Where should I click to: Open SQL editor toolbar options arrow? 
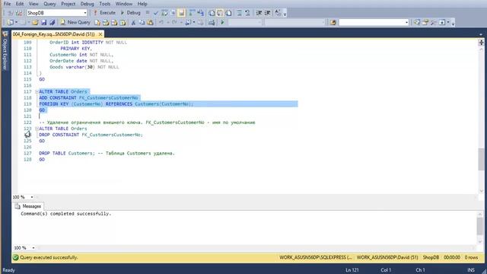pos(285,14)
